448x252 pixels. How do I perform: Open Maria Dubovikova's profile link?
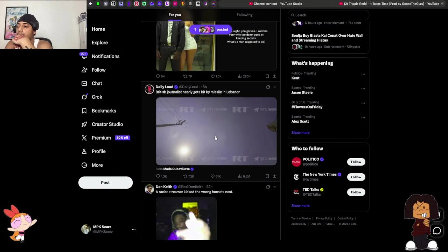pyautogui.click(x=176, y=169)
